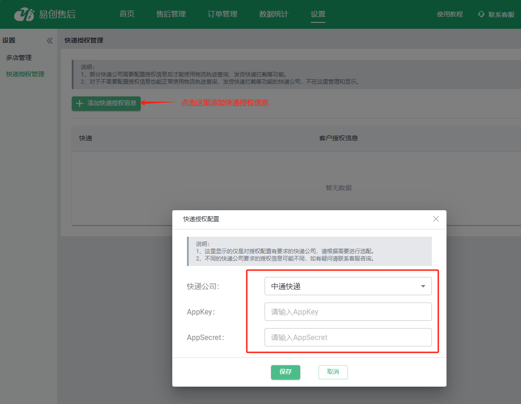
Task: Focus the AppSecret input field
Action: pos(348,338)
